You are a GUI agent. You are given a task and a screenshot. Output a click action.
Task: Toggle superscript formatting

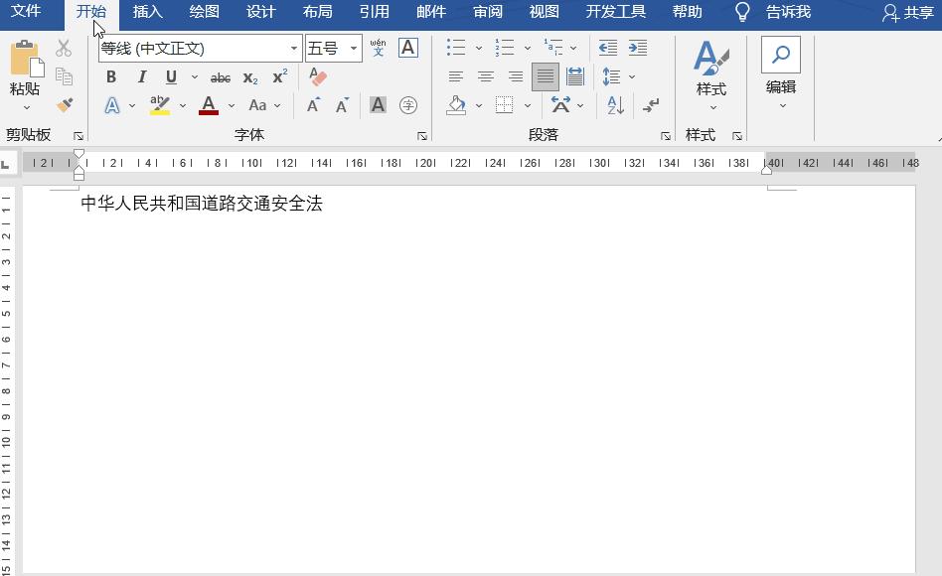pos(279,76)
